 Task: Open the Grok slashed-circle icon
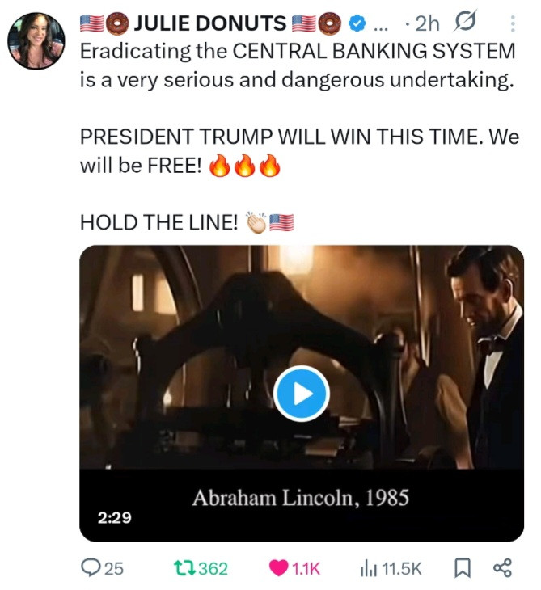(x=465, y=22)
